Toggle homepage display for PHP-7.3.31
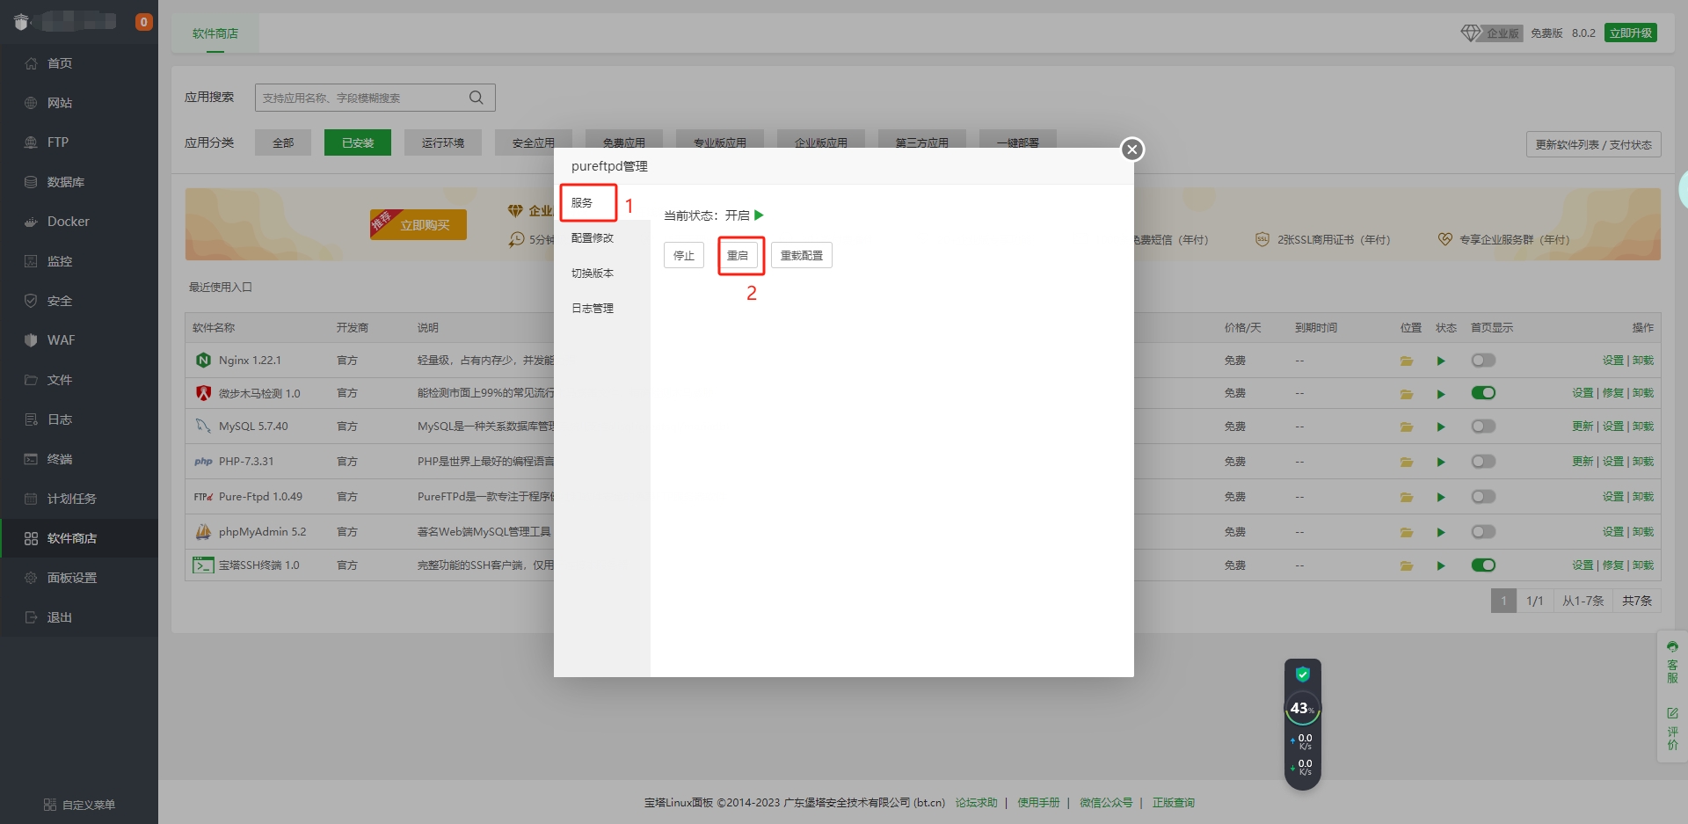Viewport: 1688px width, 824px height. tap(1483, 462)
